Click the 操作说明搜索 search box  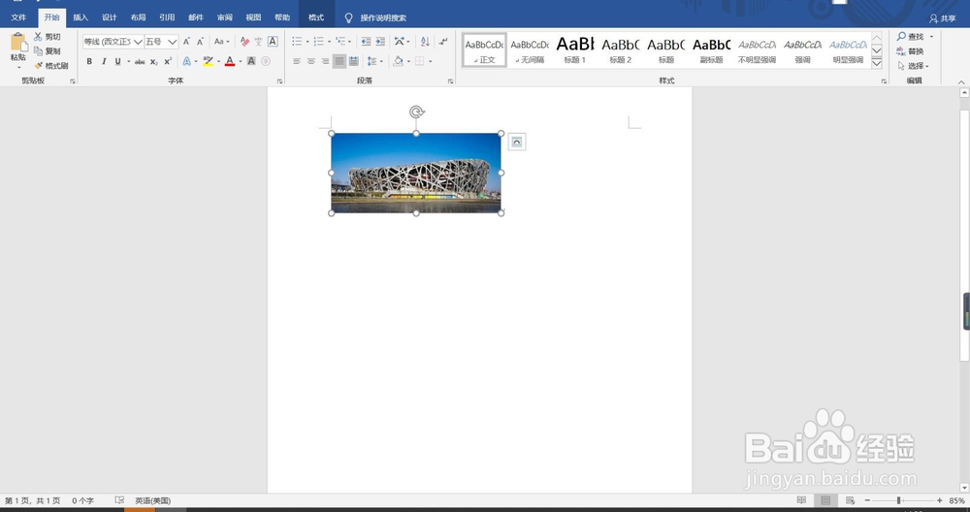(383, 17)
